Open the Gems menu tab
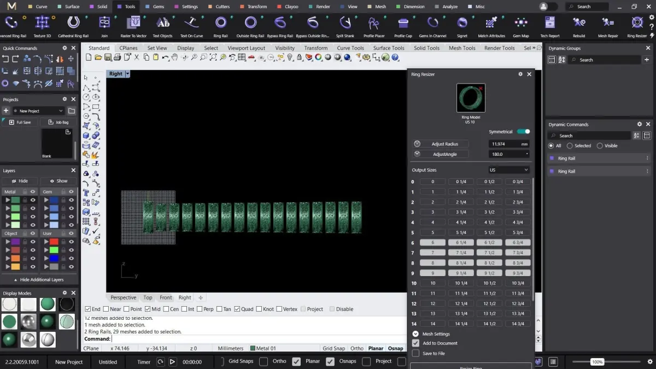Screen dimensions: 656x369 155,7
